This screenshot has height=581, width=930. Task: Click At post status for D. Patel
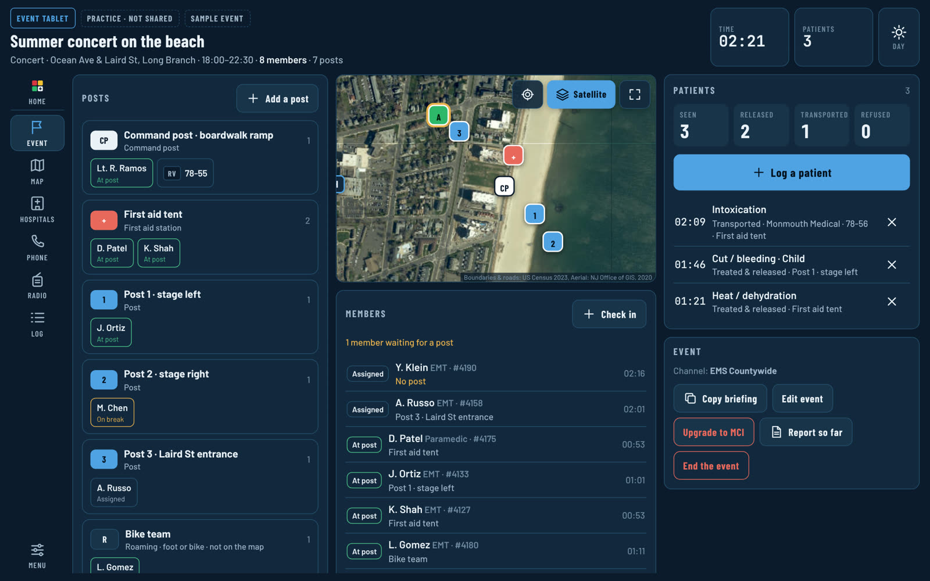tap(364, 445)
